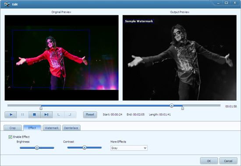
Task: Maximize the Edit window
Action: (x=226, y=3)
